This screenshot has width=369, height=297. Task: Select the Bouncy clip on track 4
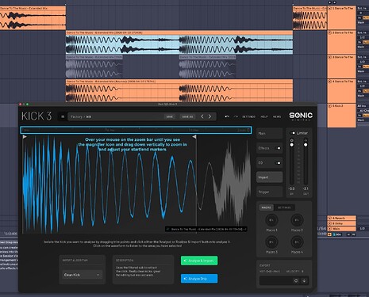pos(179,90)
